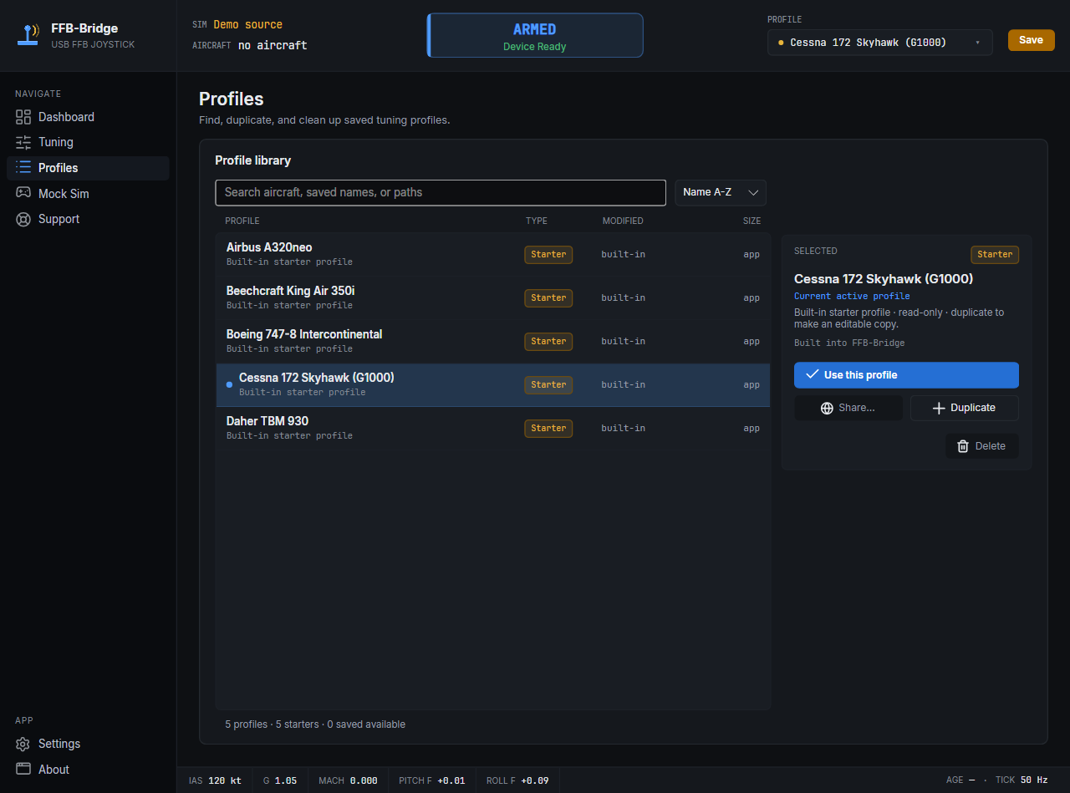Screen dimensions: 1070x793
Task: Open the active profile dropdown in header
Action: pos(879,43)
